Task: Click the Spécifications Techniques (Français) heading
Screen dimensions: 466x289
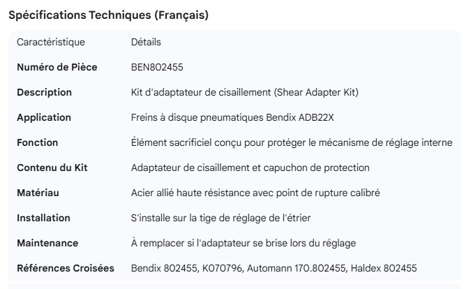Action: (108, 15)
